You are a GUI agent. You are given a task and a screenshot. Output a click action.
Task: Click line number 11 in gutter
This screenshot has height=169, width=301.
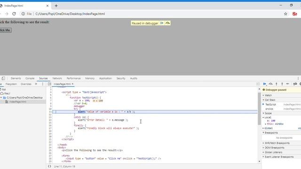(50, 112)
